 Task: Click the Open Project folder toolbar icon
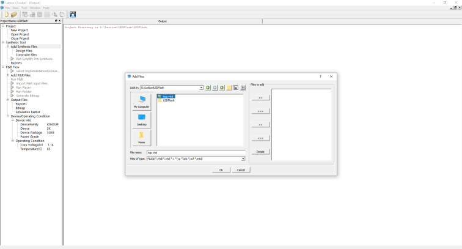[13, 14]
